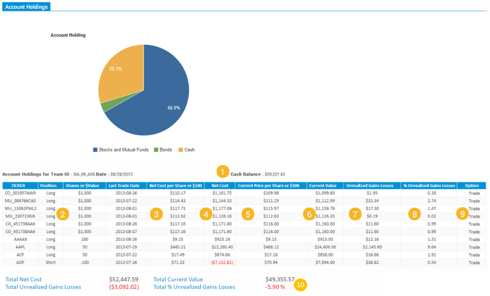Click the $2,145.60 unrealized gain cell

(372, 247)
